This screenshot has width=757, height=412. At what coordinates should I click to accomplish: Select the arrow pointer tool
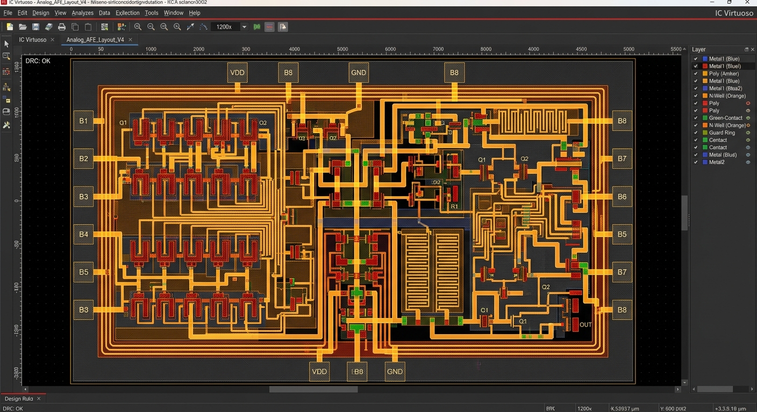coord(6,43)
